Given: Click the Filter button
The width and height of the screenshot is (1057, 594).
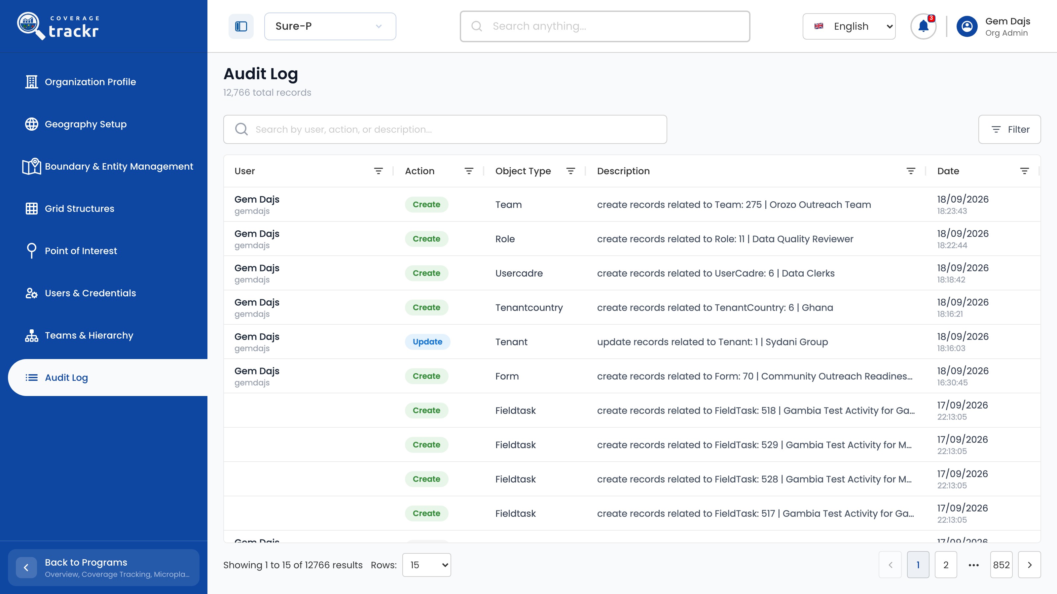Looking at the screenshot, I should click(x=1009, y=129).
